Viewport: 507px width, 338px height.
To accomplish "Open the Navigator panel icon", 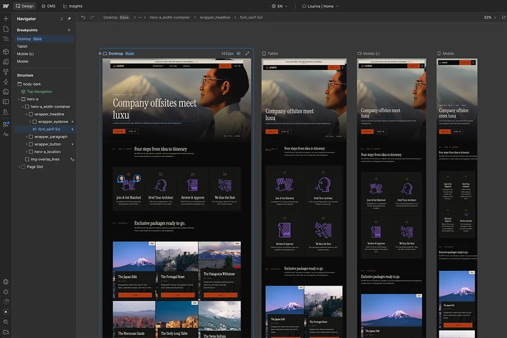I will [6, 39].
